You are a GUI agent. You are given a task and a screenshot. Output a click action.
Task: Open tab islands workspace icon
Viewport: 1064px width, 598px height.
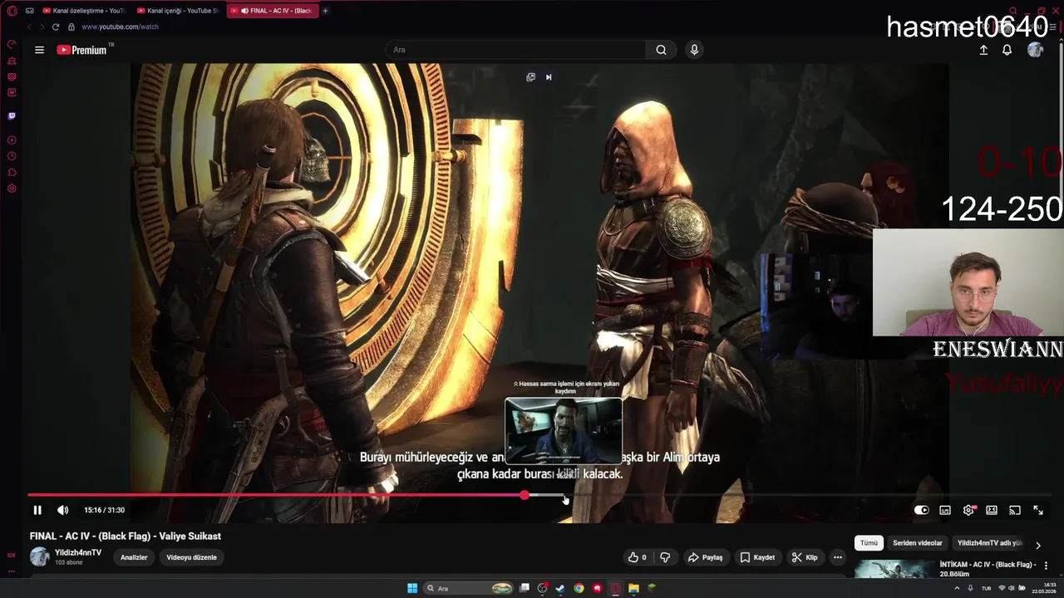(29, 11)
